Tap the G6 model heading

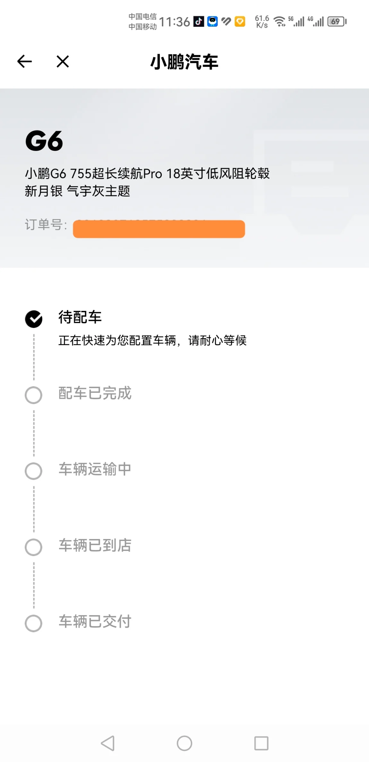point(44,141)
